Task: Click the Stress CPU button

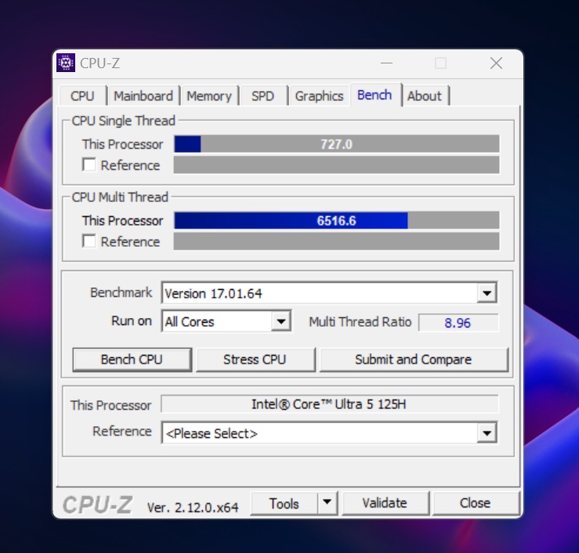Action: click(255, 360)
